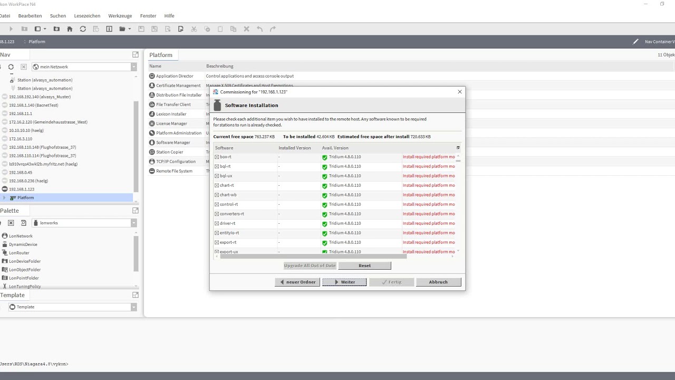The width and height of the screenshot is (675, 380).
Task: Click the camera folder toolbar icon
Action: tap(56, 29)
